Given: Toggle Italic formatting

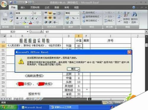Looking at the screenshot, I should tap(22, 18).
